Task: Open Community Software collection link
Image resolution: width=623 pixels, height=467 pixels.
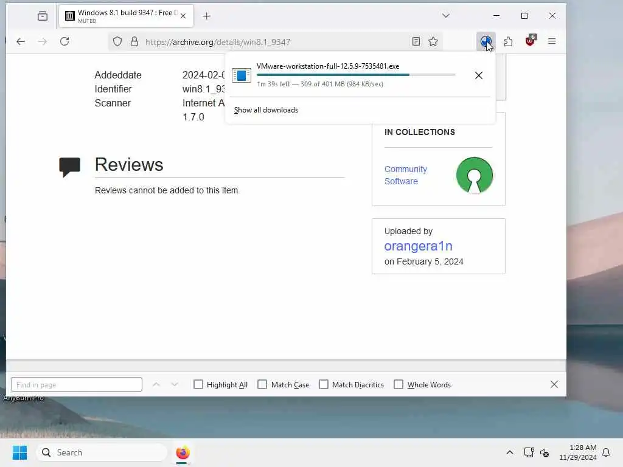Action: 406,175
